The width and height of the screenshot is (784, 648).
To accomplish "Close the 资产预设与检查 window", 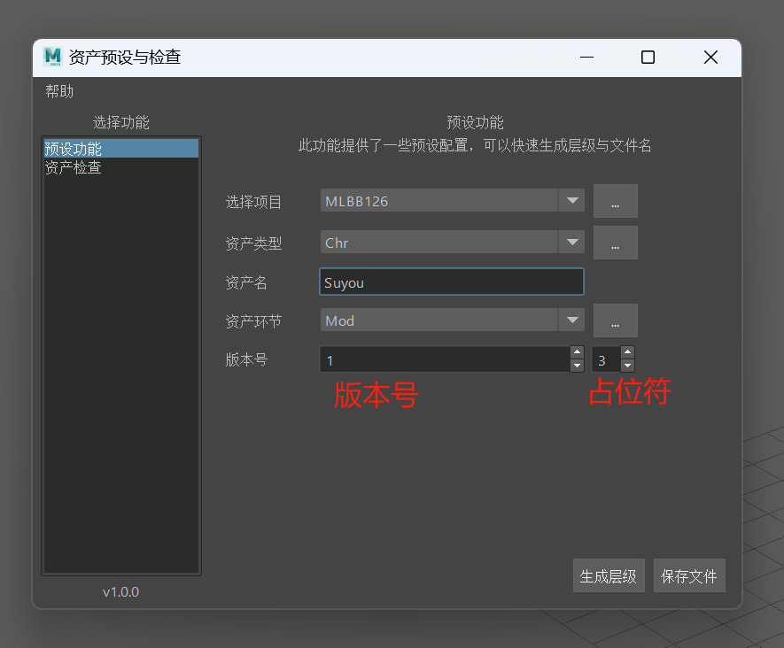I will pos(710,58).
